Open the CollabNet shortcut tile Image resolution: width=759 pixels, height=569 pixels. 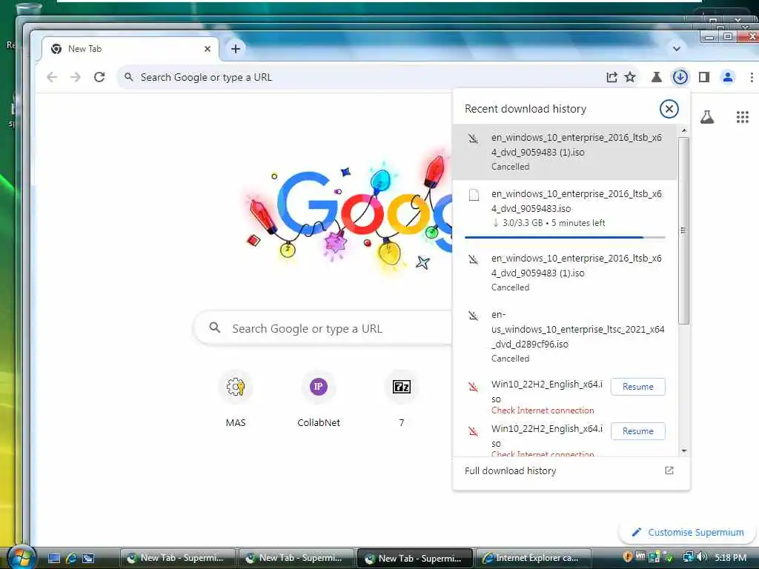point(319,398)
